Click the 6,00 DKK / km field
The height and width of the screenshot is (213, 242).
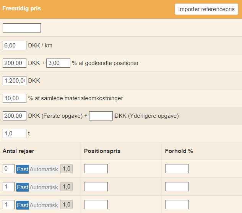[15, 46]
